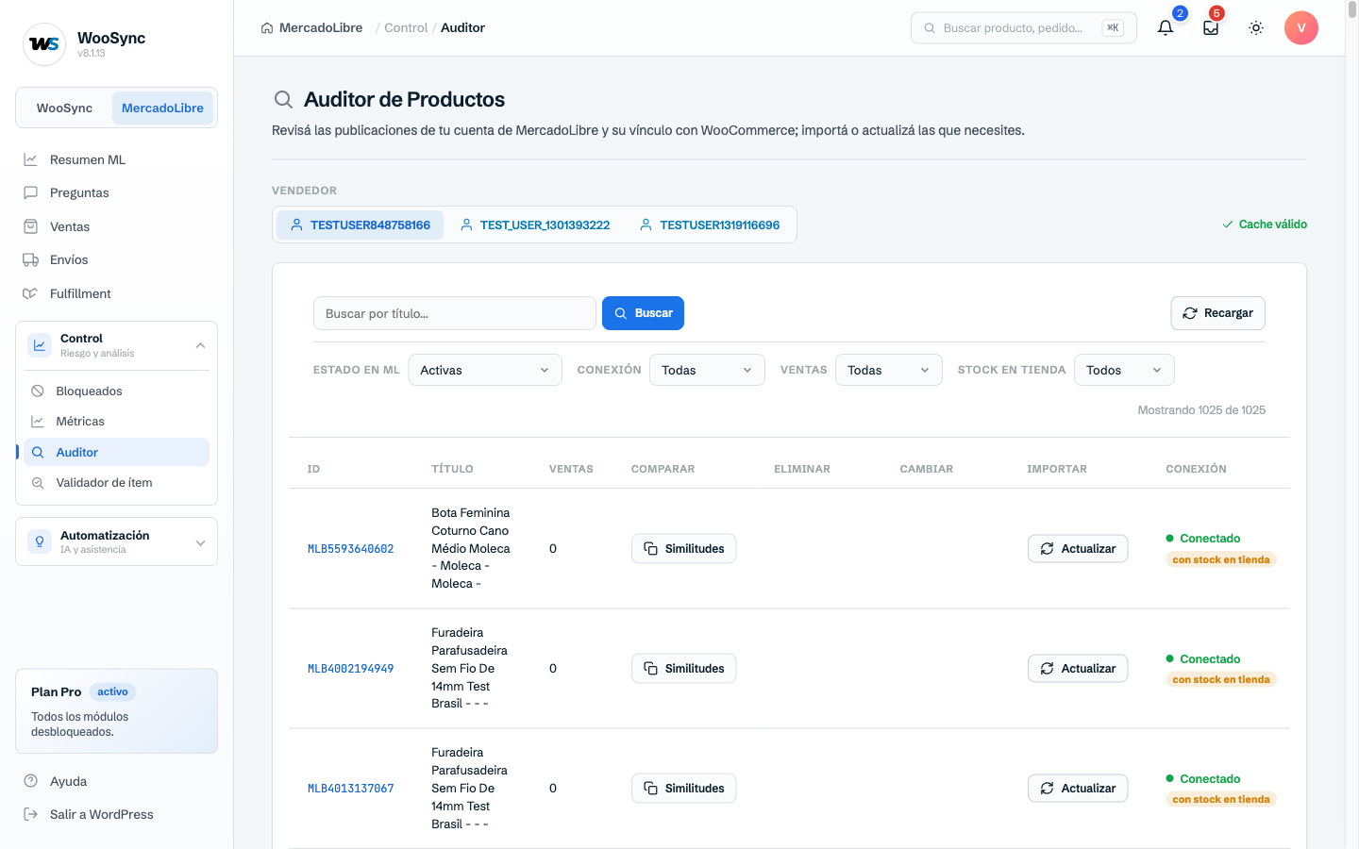The width and height of the screenshot is (1359, 849).
Task: Select the Auditor item in the sidebar
Action: (116, 452)
